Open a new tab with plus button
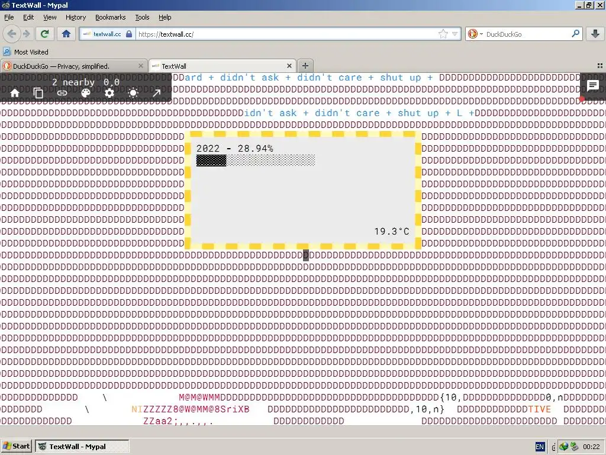 (x=305, y=66)
